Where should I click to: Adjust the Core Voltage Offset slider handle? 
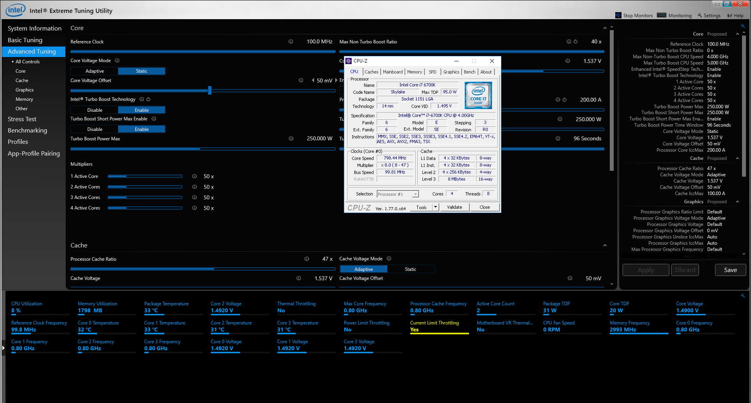(210, 90)
